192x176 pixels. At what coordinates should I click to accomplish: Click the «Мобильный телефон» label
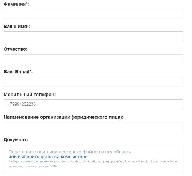tap(30, 95)
